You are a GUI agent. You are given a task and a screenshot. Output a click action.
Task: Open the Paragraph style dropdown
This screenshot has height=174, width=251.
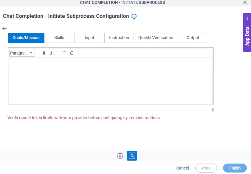coord(22,53)
